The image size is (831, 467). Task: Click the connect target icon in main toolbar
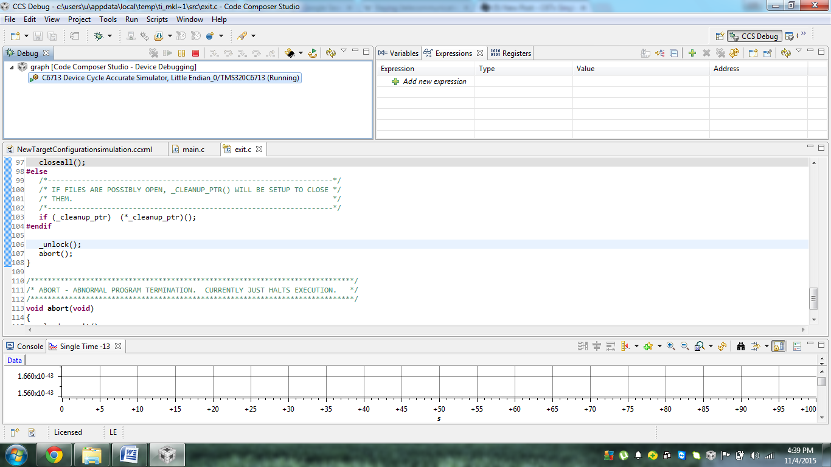tap(131, 36)
